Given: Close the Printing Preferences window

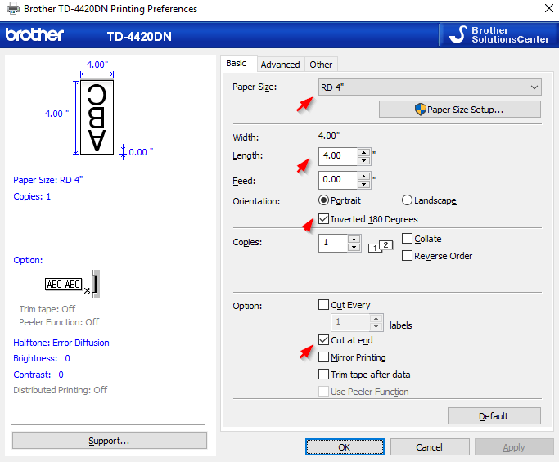Looking at the screenshot, I should pyautogui.click(x=549, y=8).
